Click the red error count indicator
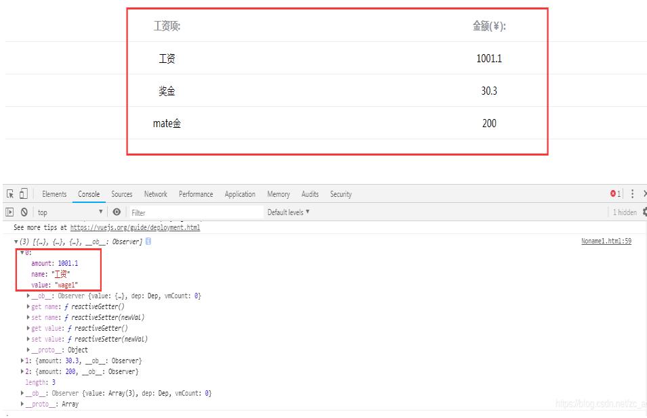Viewport: 647px width, 418px height. [615, 193]
